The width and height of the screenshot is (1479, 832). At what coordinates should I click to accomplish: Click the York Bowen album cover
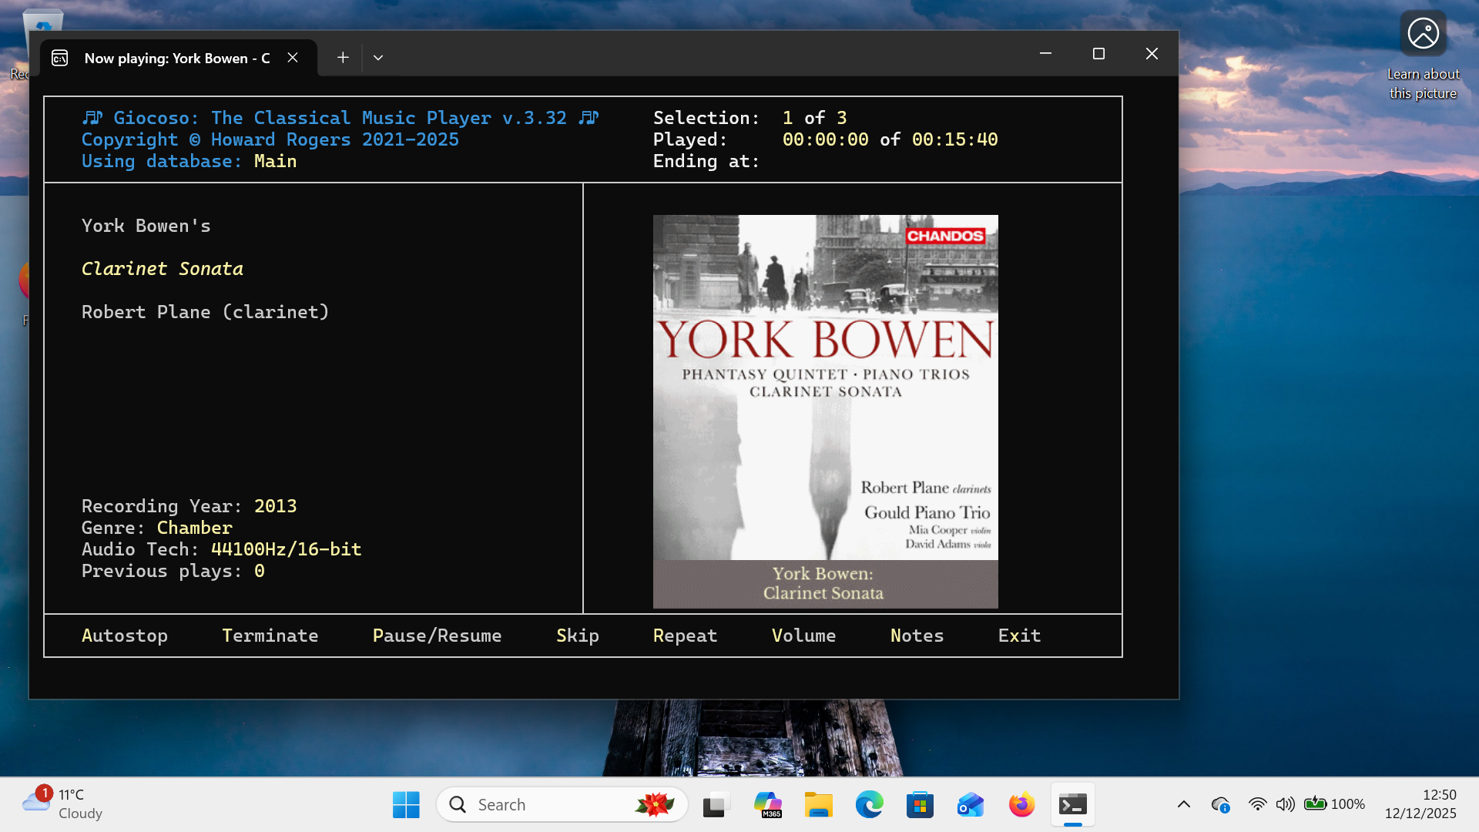click(x=825, y=411)
